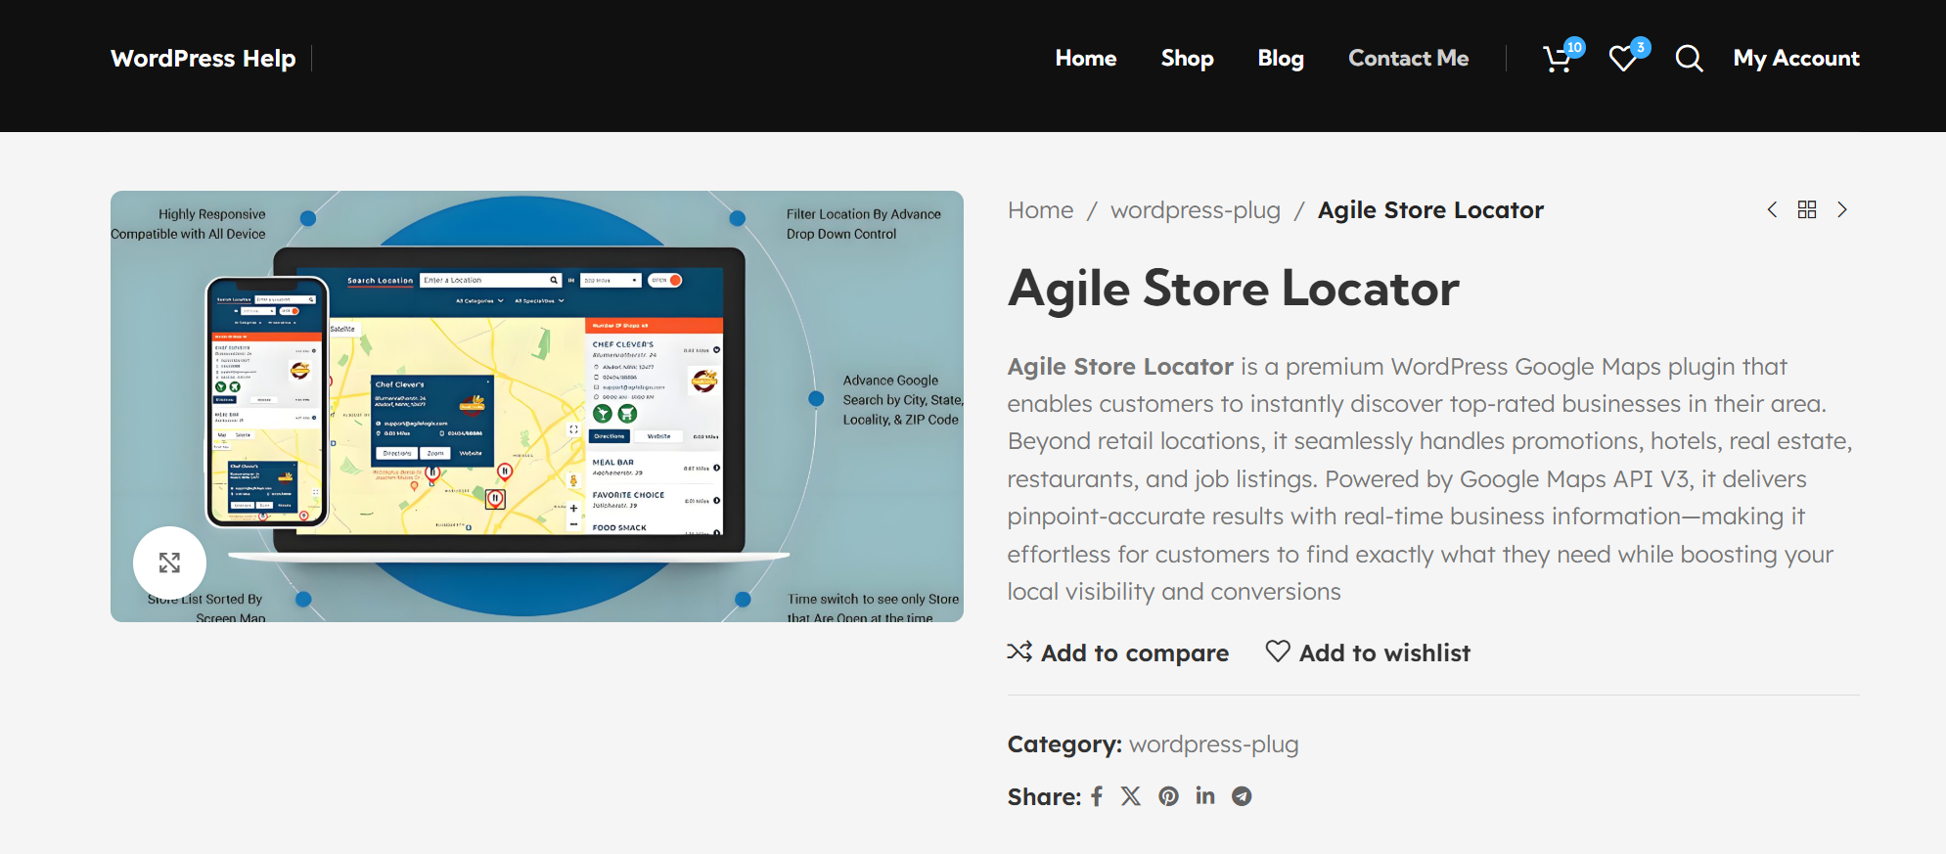Share product on LinkedIn
The width and height of the screenshot is (1946, 854).
point(1205,796)
